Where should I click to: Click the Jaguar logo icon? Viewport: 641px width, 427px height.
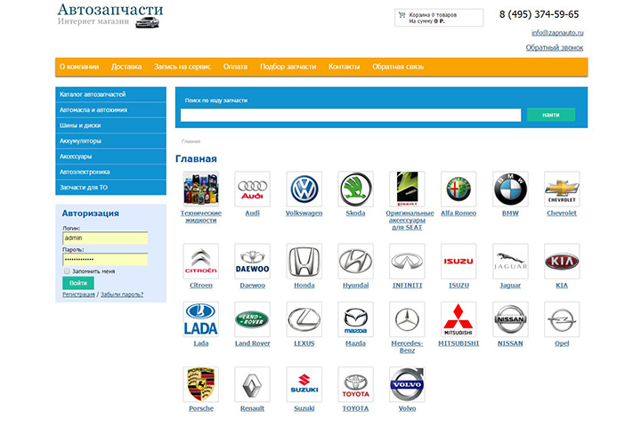[510, 262]
